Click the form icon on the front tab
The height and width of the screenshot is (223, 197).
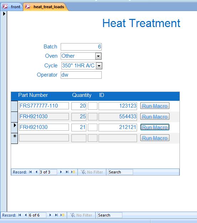click(5, 6)
